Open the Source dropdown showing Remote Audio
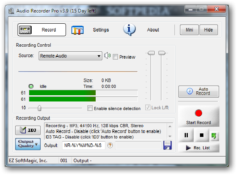The image size is (237, 175). point(70,56)
